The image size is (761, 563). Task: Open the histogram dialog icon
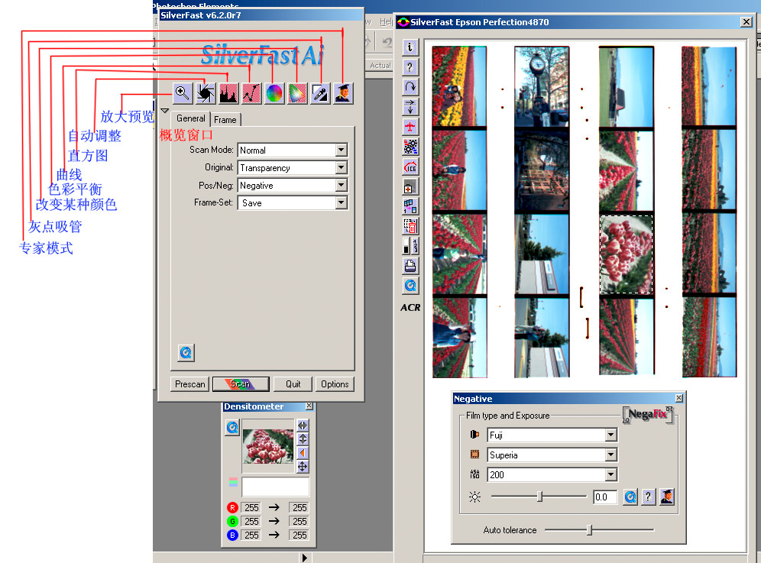[x=228, y=93]
